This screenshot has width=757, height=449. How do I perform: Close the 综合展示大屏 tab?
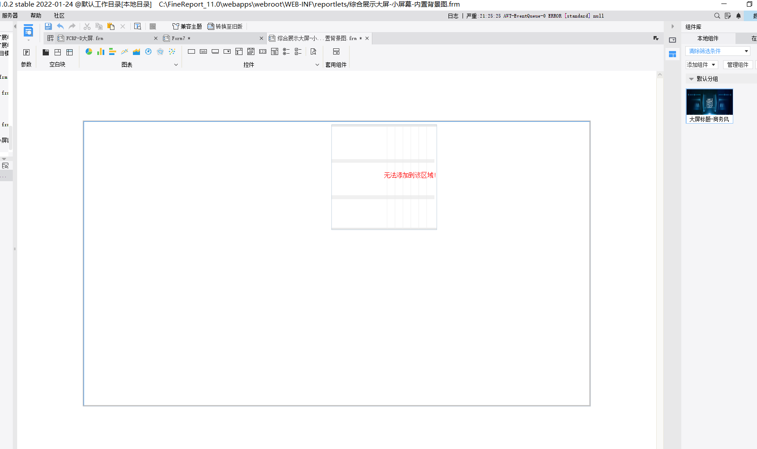tap(367, 39)
